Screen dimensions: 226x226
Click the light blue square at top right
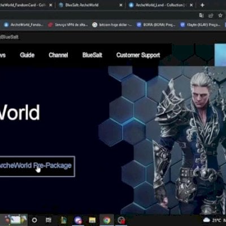click(220, 55)
